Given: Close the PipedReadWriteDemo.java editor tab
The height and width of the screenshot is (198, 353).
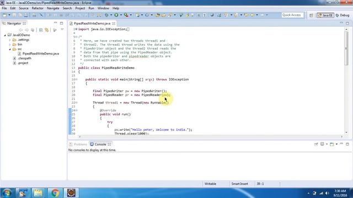Looking at the screenshot, I should tap(114, 23).
